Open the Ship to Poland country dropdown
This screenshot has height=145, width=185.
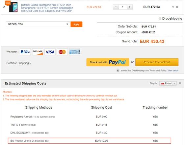168,84
